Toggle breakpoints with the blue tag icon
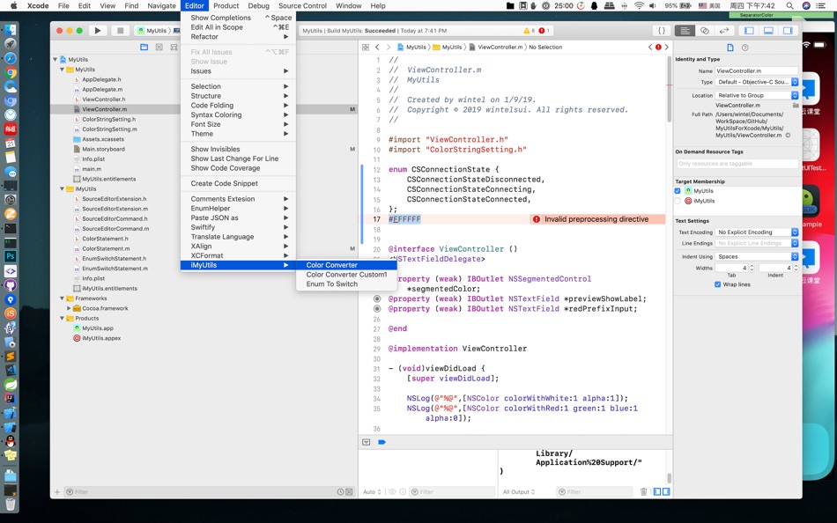This screenshot has width=837, height=523. point(381,442)
